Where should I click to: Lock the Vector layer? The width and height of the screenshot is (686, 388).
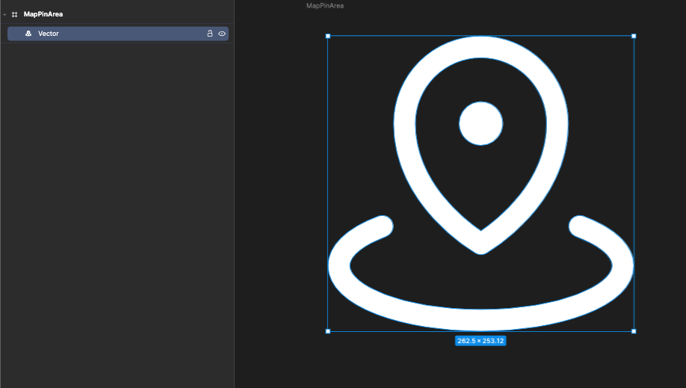(x=210, y=34)
